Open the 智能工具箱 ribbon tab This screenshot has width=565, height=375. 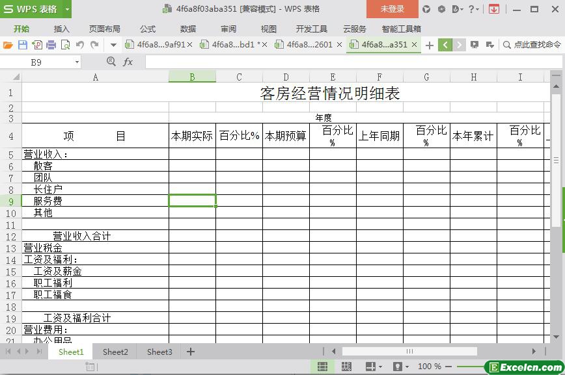(401, 29)
